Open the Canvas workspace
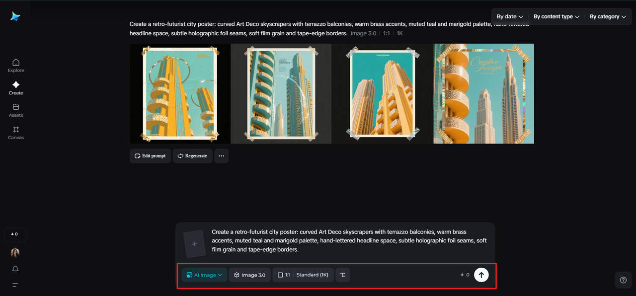 pos(16,132)
